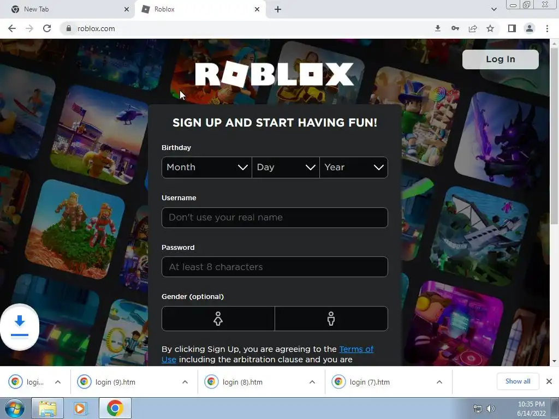Select the female gender icon
Screen dimensions: 559x419
[218, 319]
